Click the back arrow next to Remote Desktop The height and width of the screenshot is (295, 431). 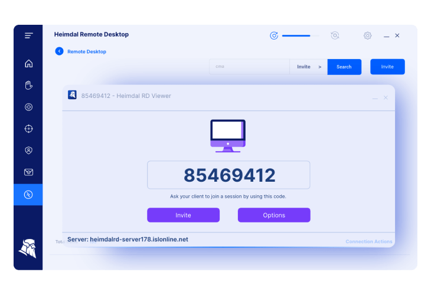tap(60, 51)
